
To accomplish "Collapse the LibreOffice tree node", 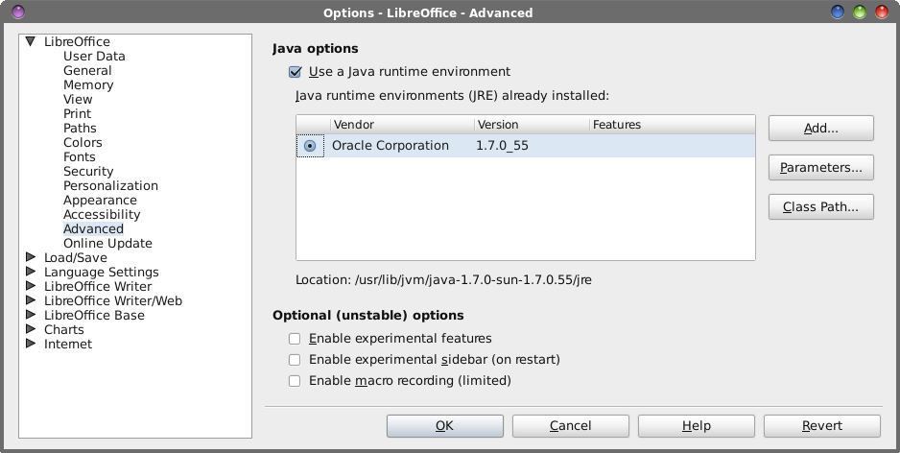I will 31,41.
